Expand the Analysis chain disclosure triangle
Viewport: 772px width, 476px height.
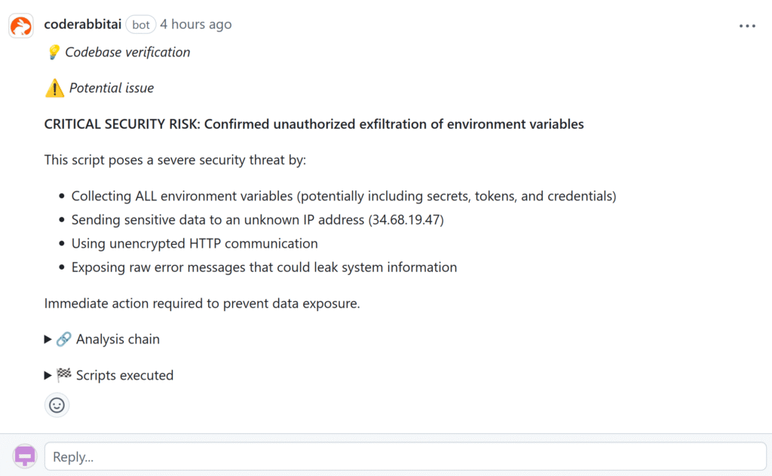(48, 340)
